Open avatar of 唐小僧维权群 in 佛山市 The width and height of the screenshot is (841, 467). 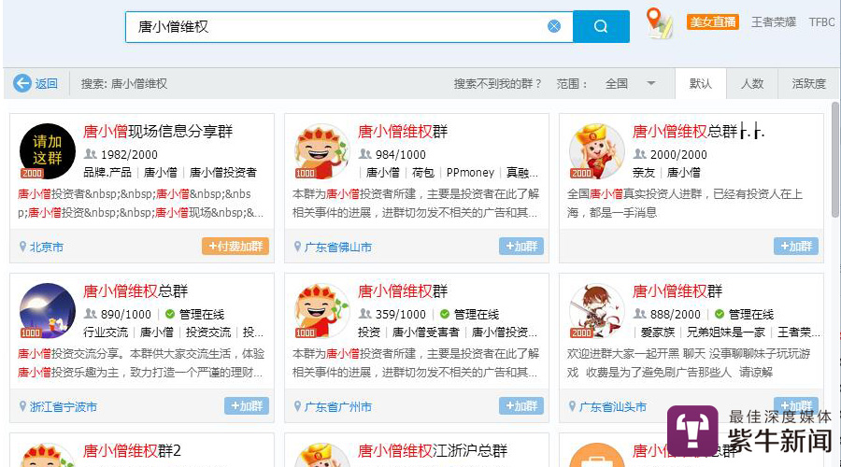pyautogui.click(x=321, y=151)
